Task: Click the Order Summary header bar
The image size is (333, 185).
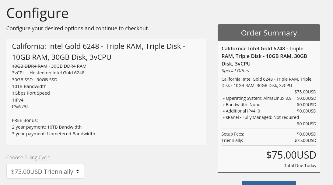Action: [269, 33]
